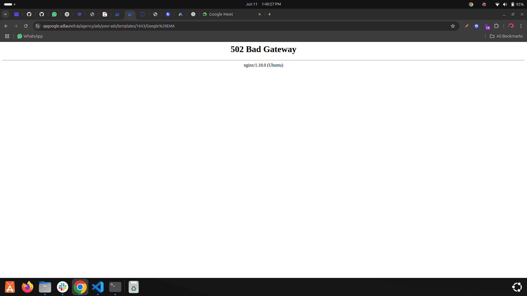Open the GitHub tab beside the WhatsApp tab
This screenshot has height=296, width=527.
tap(42, 14)
